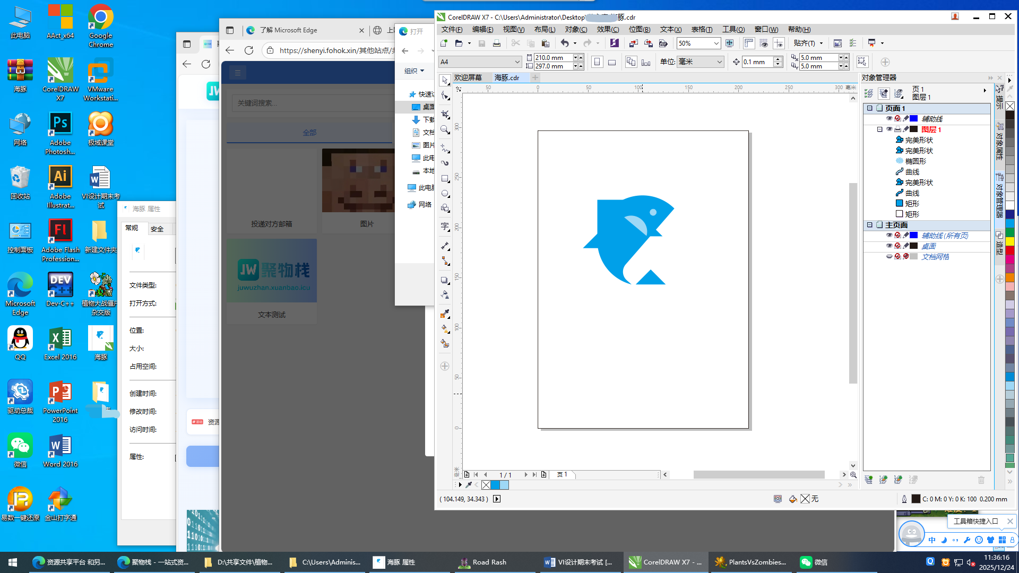Click the Import icon in toolbar
The height and width of the screenshot is (573, 1019).
click(x=633, y=44)
